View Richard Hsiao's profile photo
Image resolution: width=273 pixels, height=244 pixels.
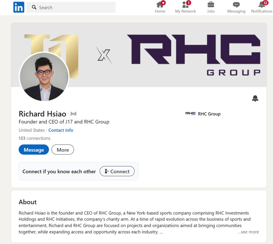[44, 77]
